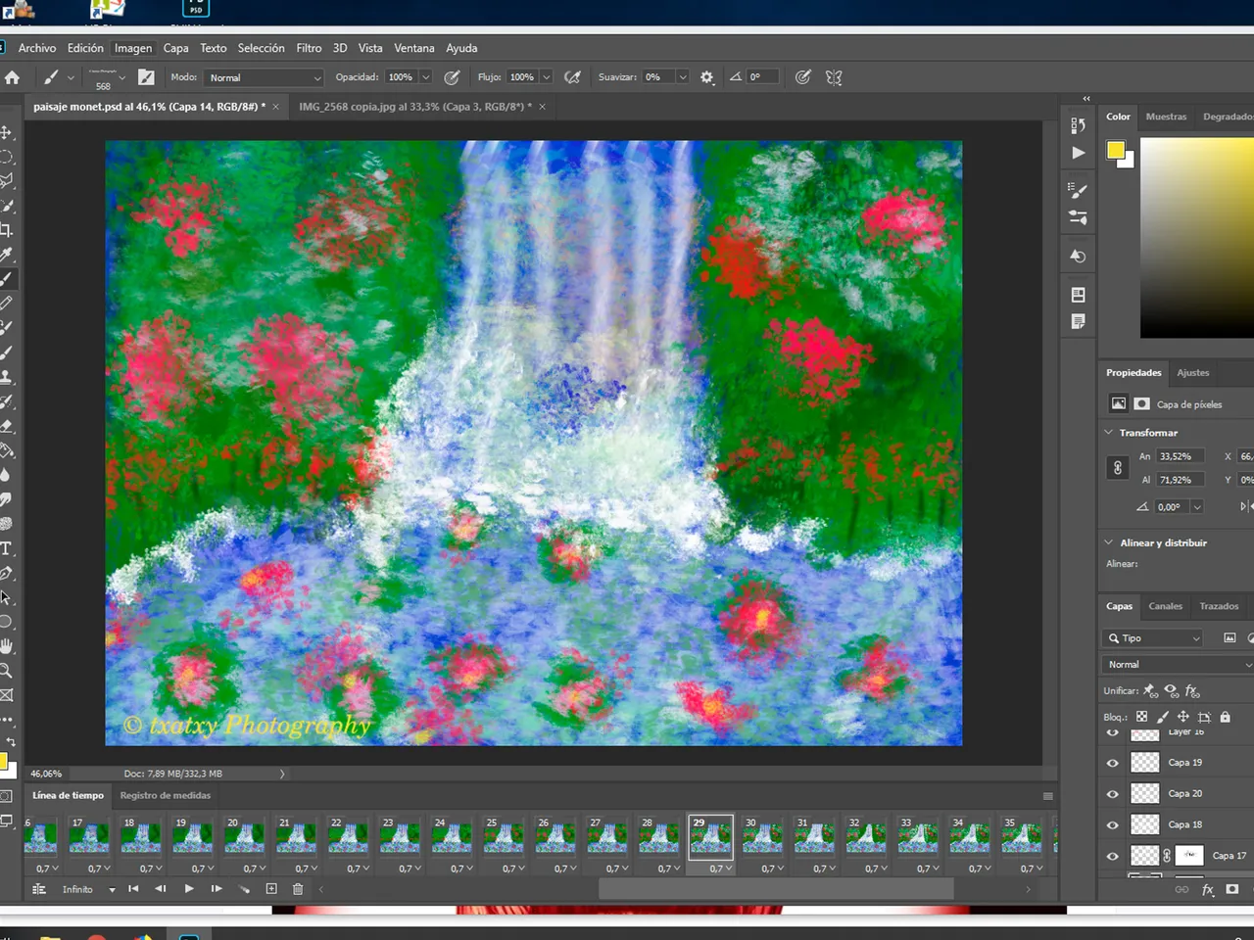Click the add layer style fx icon
This screenshot has height=940, width=1254.
[x=1208, y=890]
